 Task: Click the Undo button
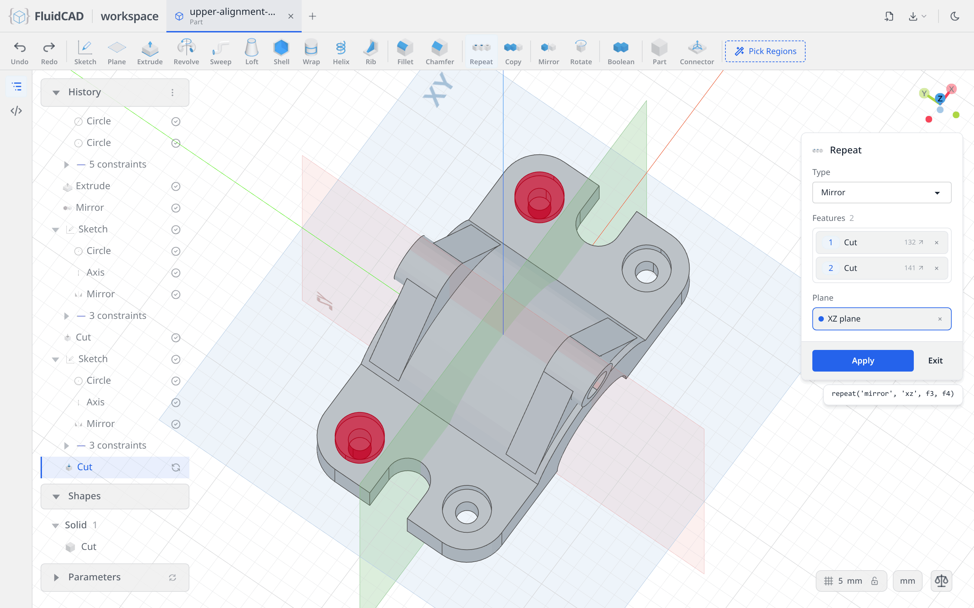[x=20, y=52]
